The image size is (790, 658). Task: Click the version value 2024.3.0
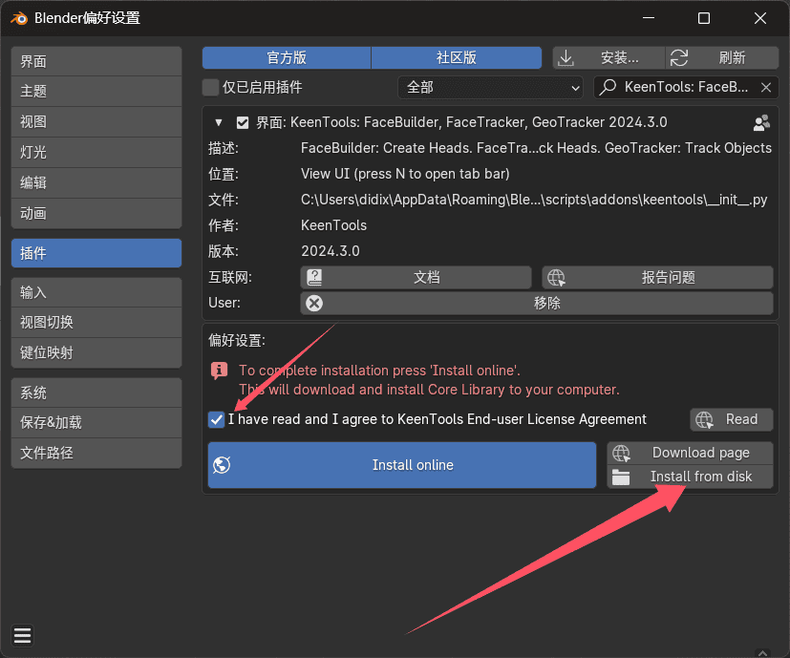point(331,251)
